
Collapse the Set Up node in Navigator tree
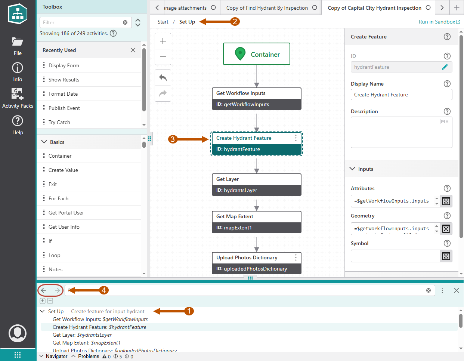(x=42, y=311)
